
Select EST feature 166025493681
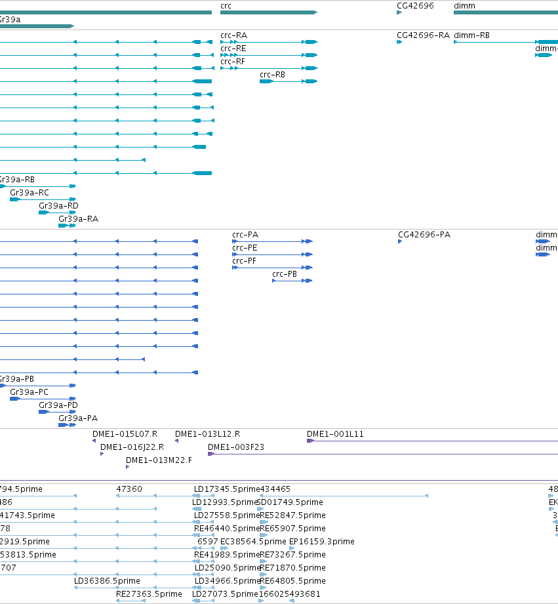pos(290,594)
